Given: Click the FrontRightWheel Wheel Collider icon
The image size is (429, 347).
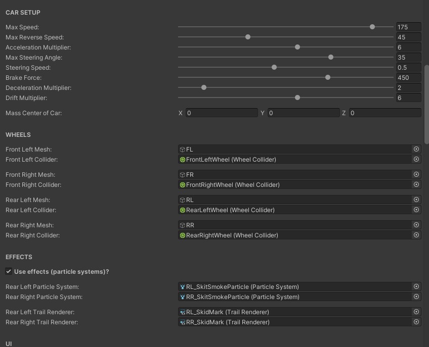Looking at the screenshot, I should 183,185.
